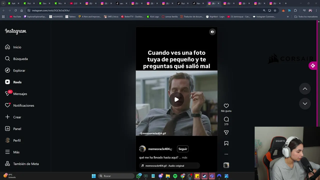Switch to the Rub TikTok tab
The width and height of the screenshot is (320, 180).
tap(183, 3)
